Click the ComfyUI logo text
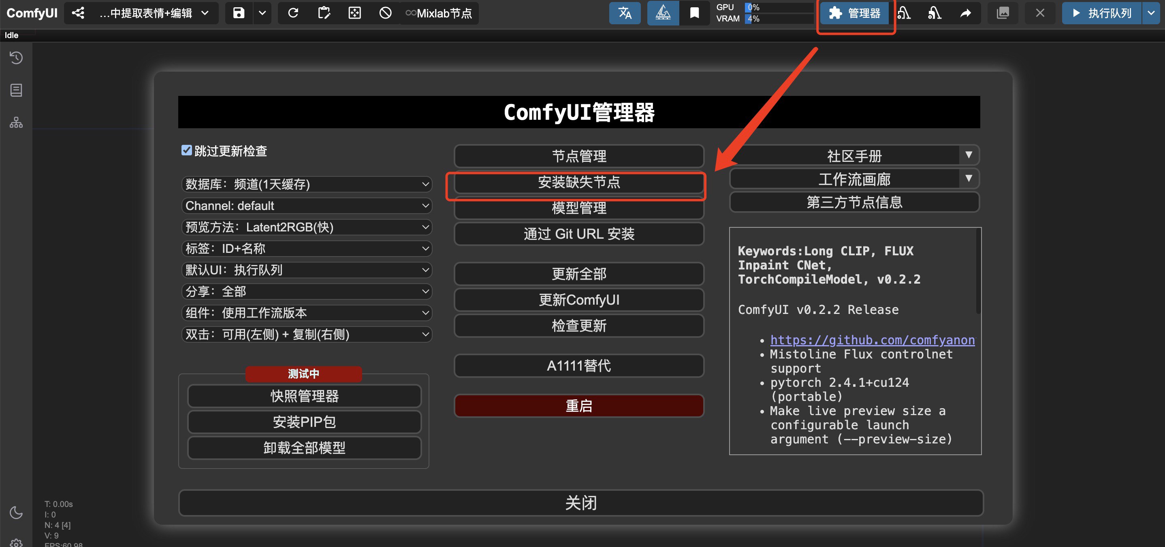Image resolution: width=1165 pixels, height=547 pixels. 32,13
